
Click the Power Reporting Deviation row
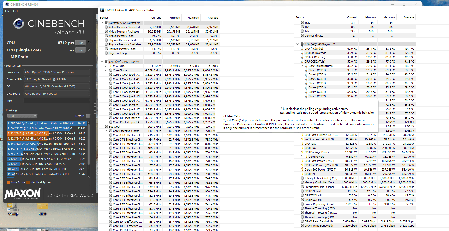tap(358, 204)
